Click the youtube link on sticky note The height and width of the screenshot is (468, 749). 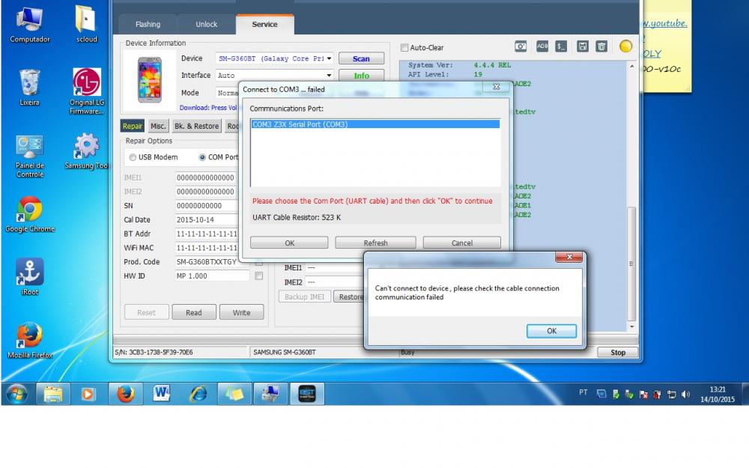click(x=665, y=23)
